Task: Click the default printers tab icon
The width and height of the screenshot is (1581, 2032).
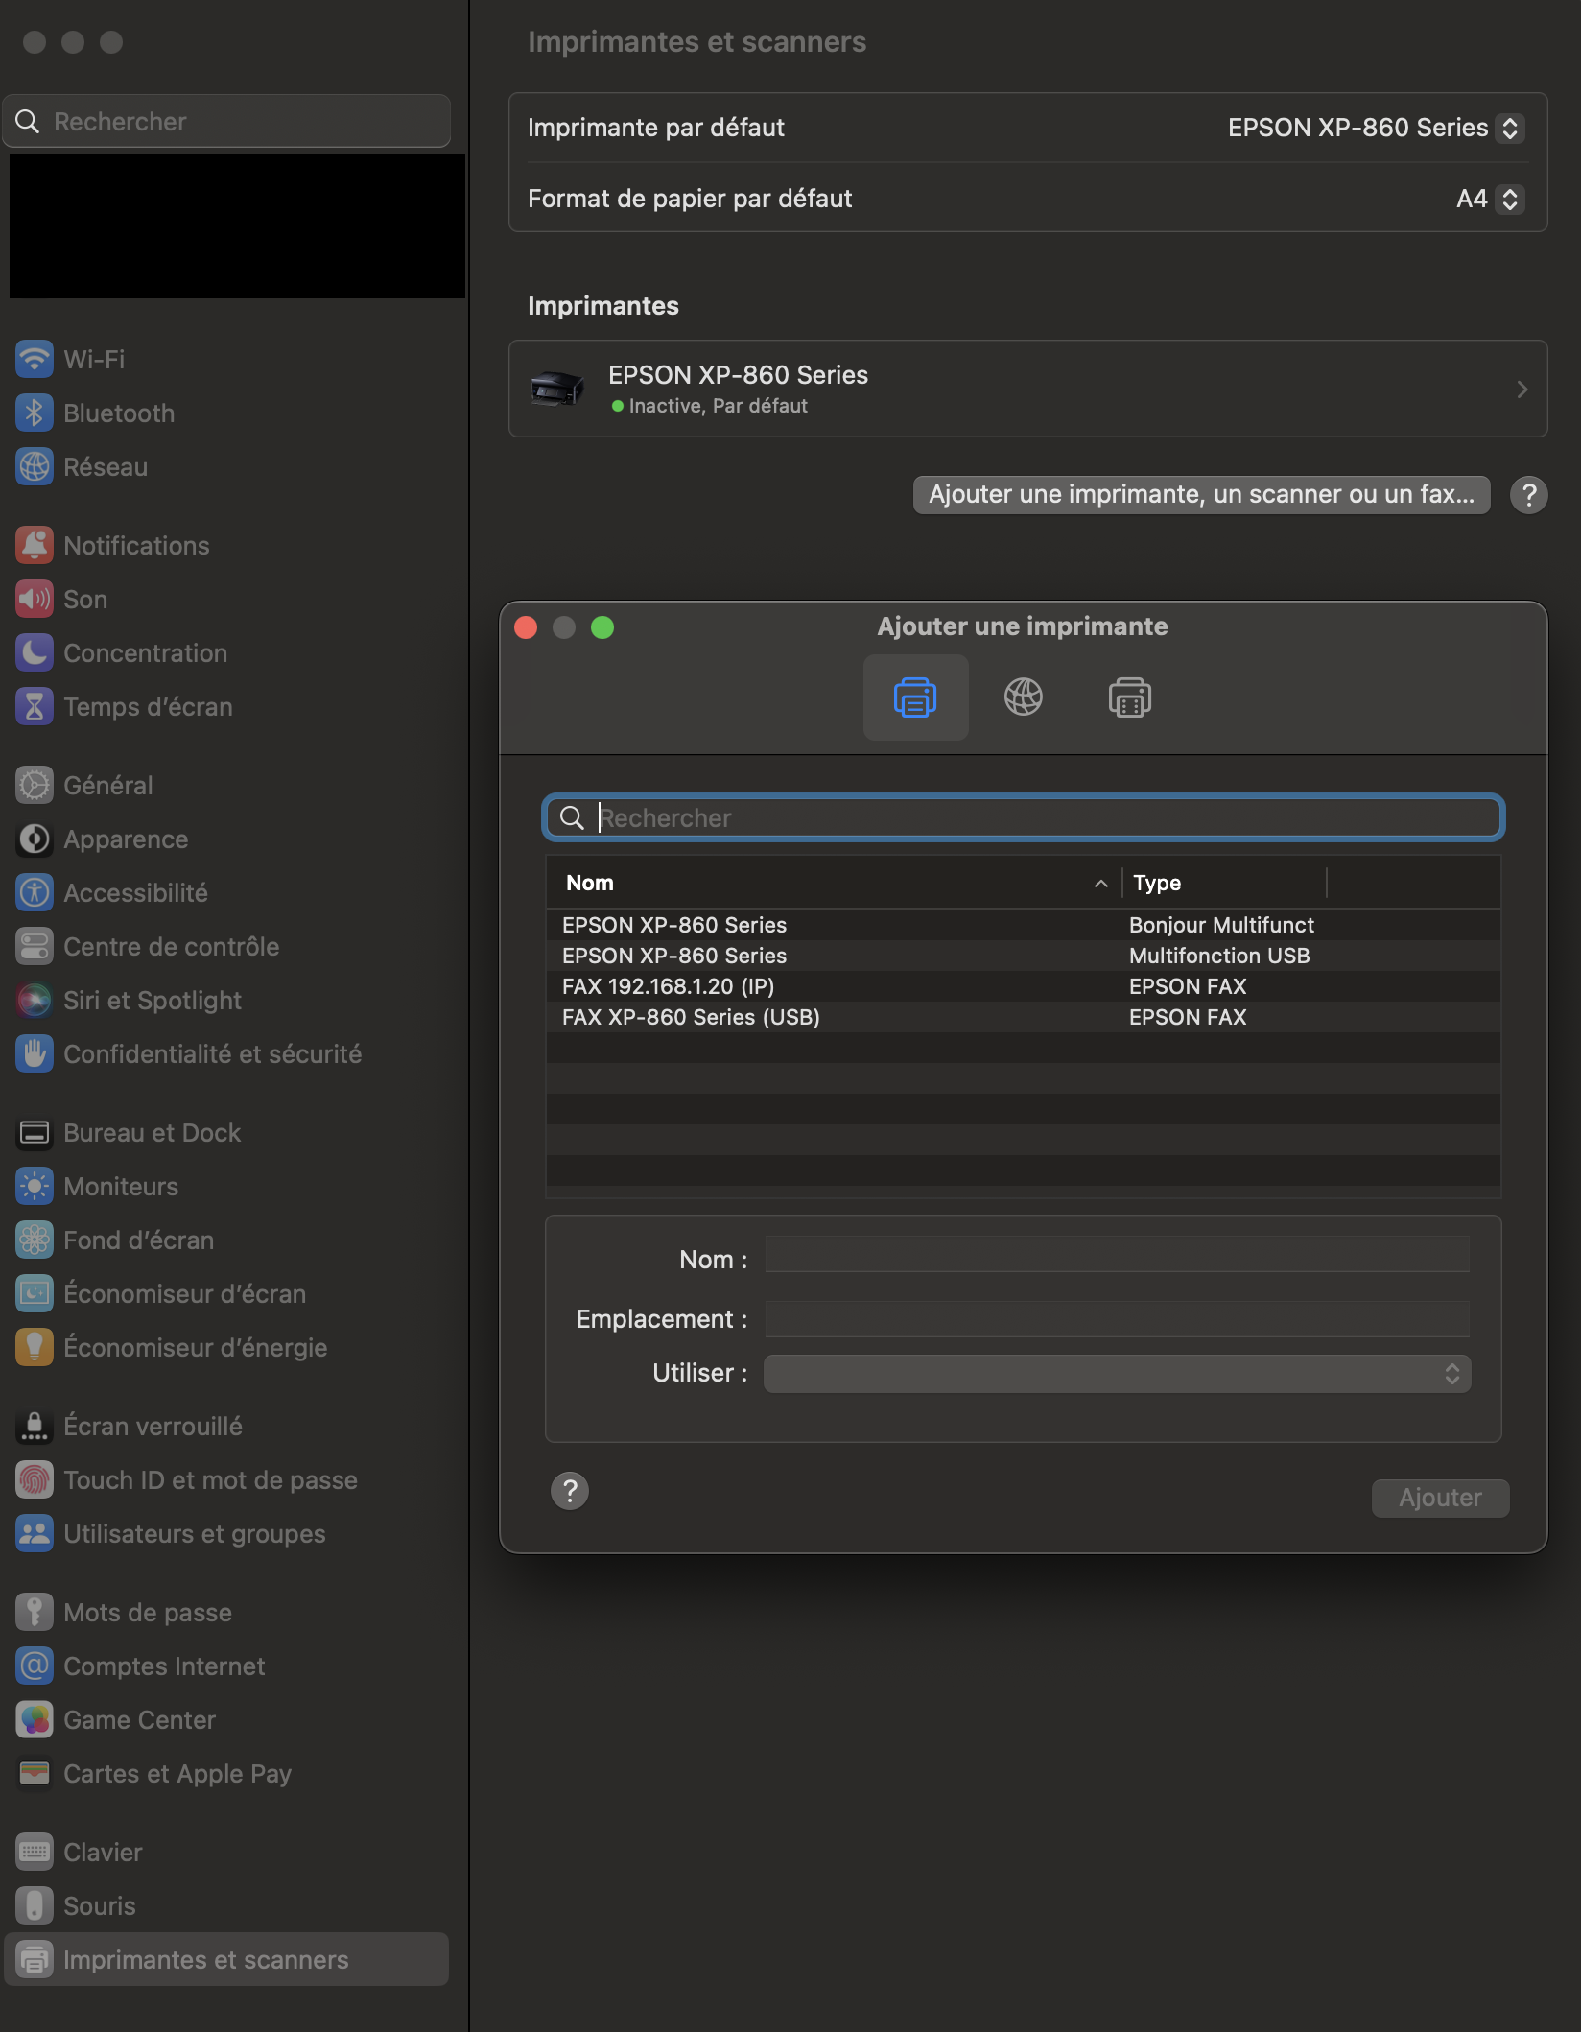Action: 915,697
